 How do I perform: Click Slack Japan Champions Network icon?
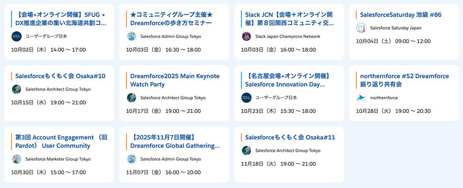tap(247, 36)
